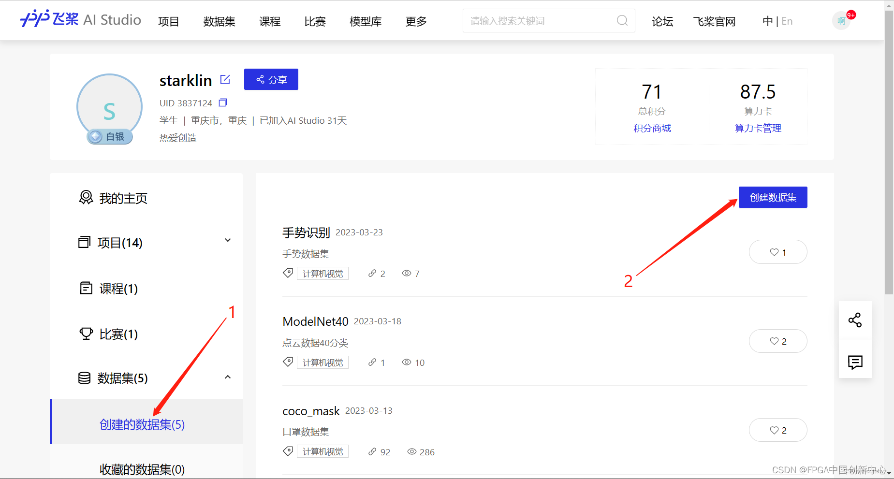This screenshot has width=894, height=479.
Task: Click the tag icon under 手势识别
Action: (x=288, y=273)
